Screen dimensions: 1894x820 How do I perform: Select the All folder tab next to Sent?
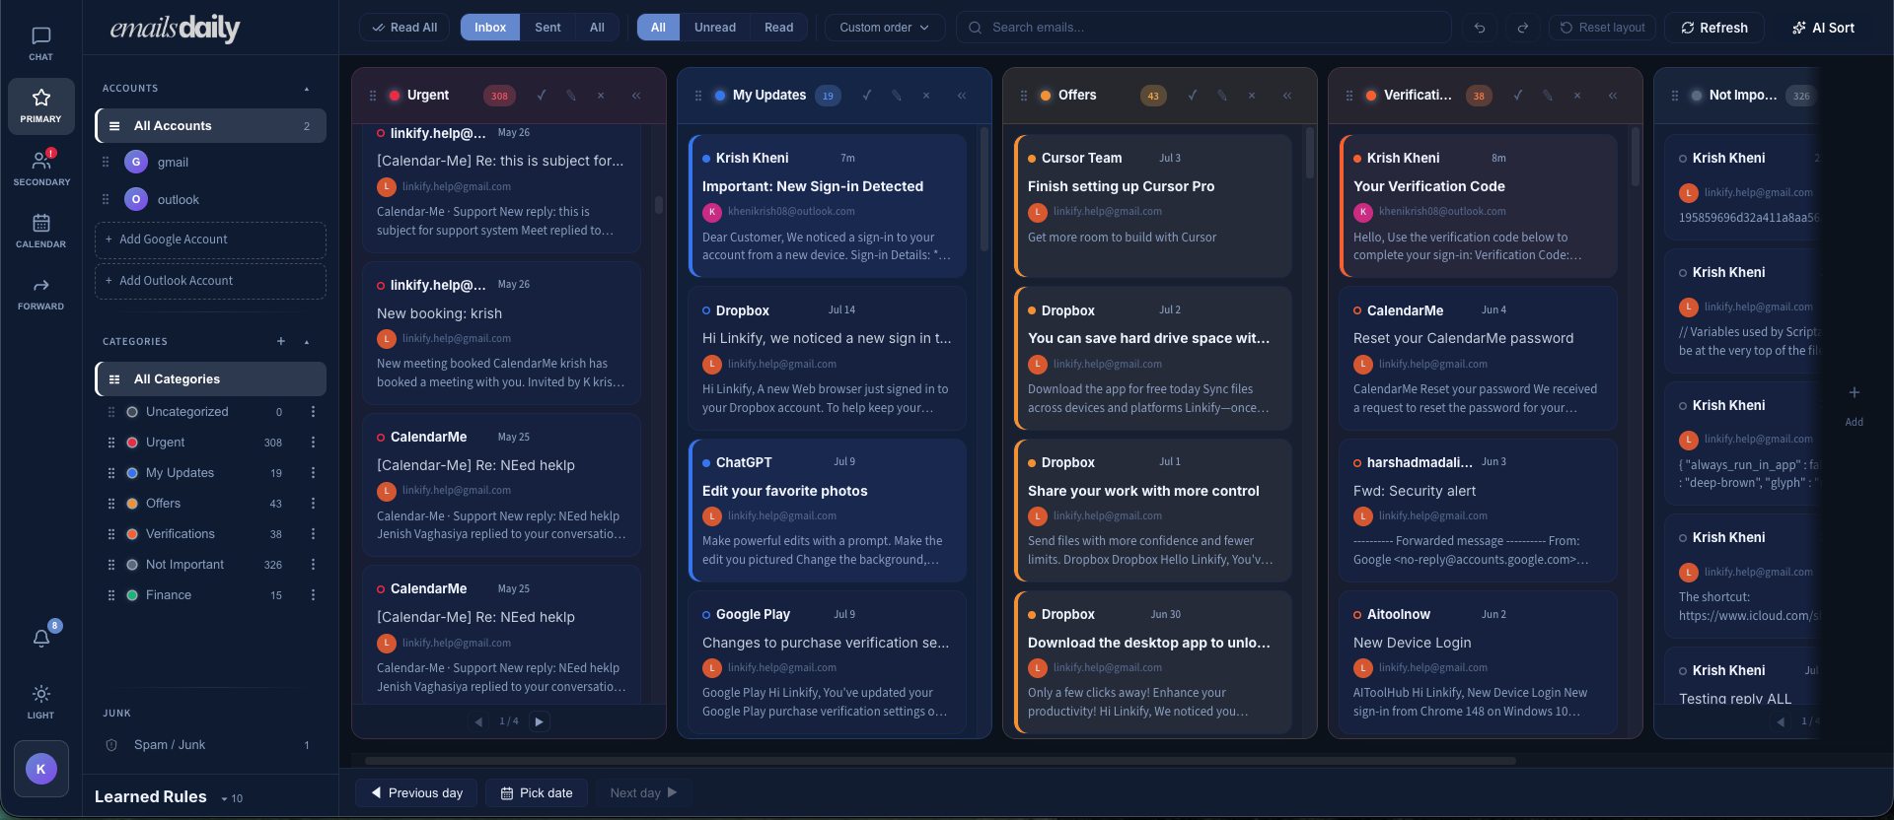click(597, 28)
